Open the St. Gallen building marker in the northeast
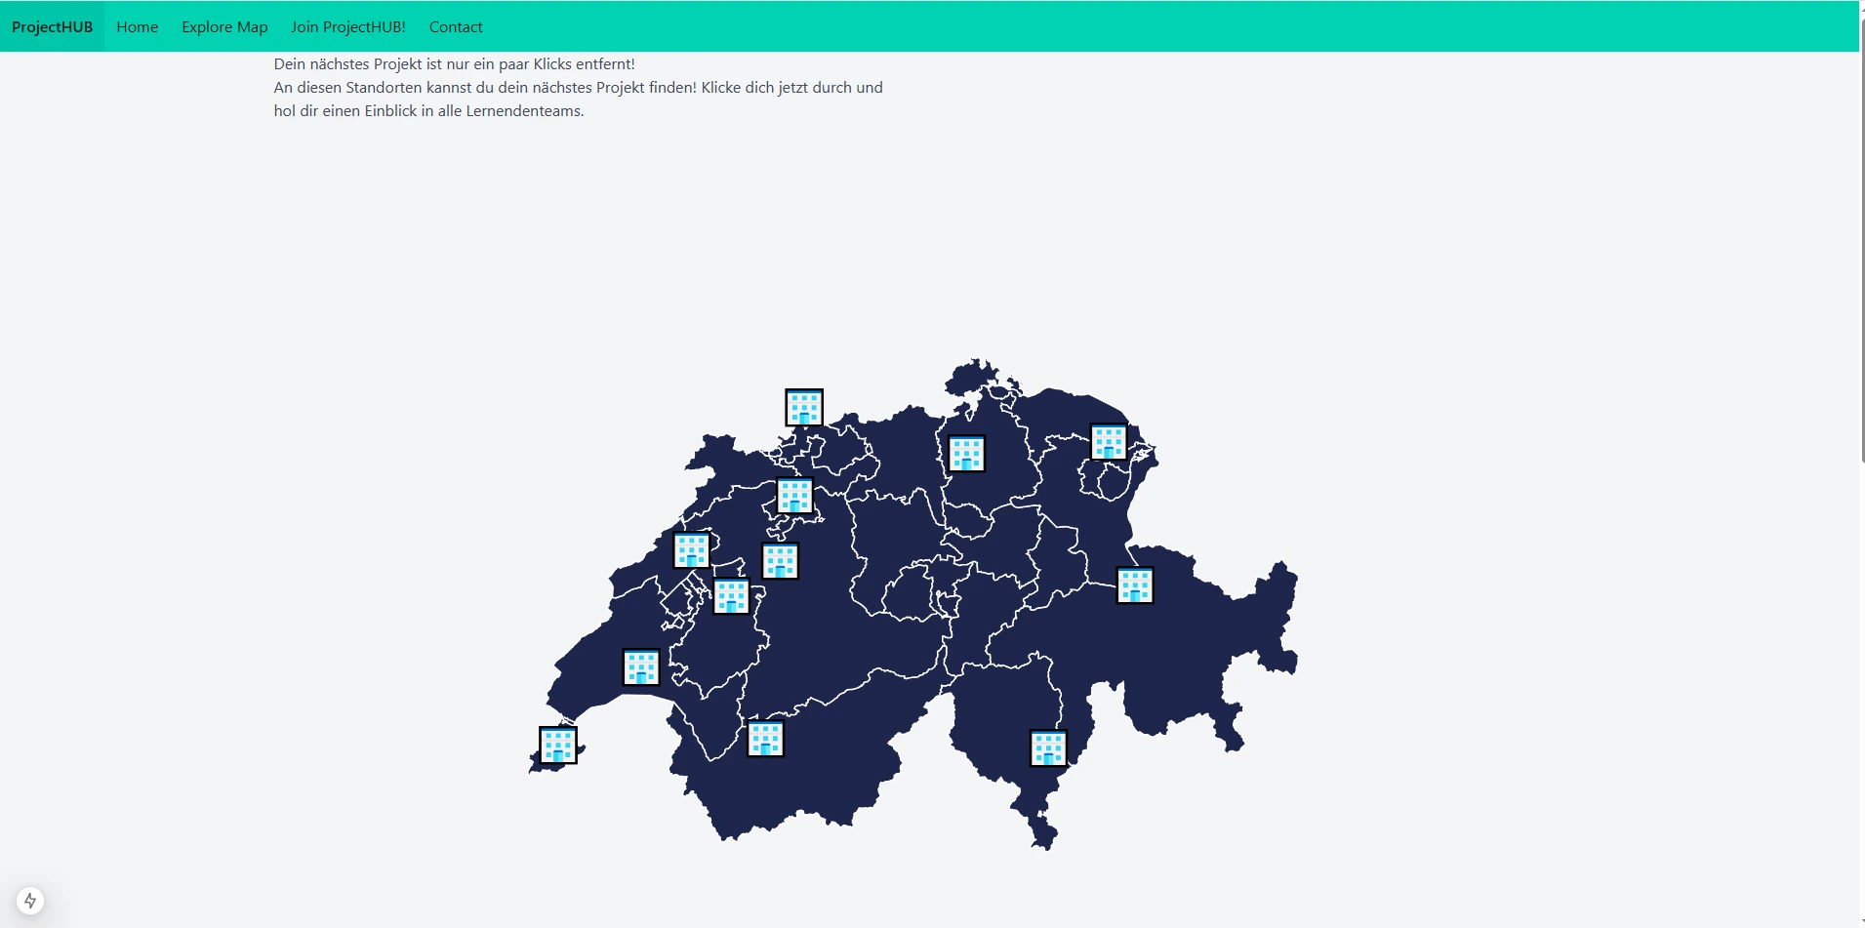This screenshot has width=1865, height=928. click(1109, 442)
